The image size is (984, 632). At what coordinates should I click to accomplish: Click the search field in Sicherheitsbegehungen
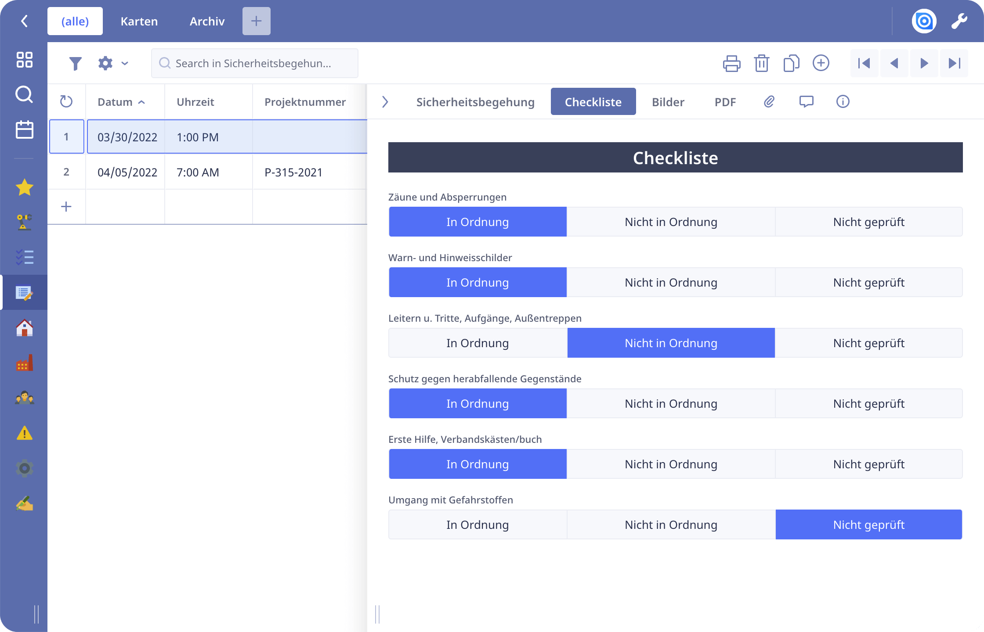(255, 63)
